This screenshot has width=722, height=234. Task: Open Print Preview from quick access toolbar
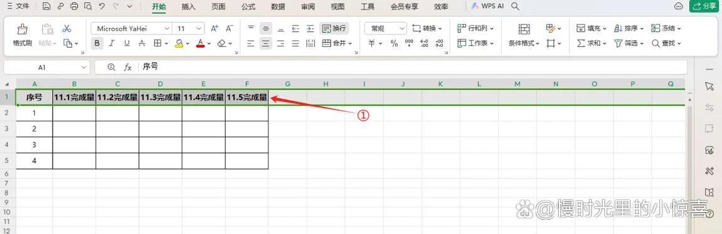coord(88,6)
